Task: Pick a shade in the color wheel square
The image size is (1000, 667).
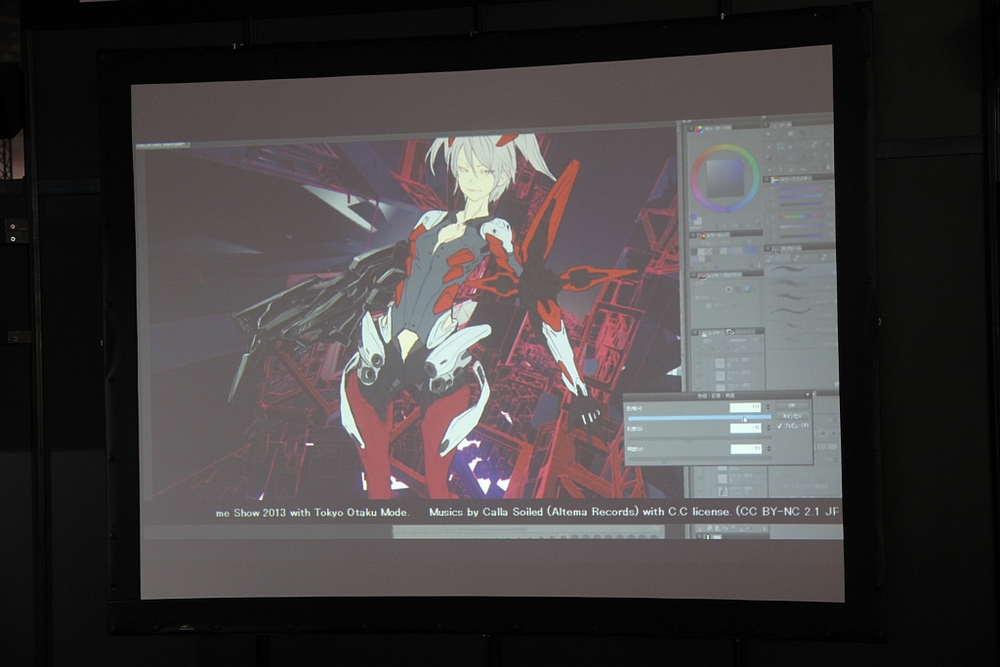Action: click(x=726, y=178)
